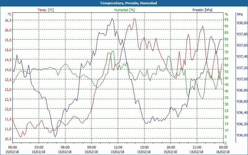Screen dimensions: 248x155
Task: Click the "936,20" pressure axis value
Action: click(x=242, y=124)
